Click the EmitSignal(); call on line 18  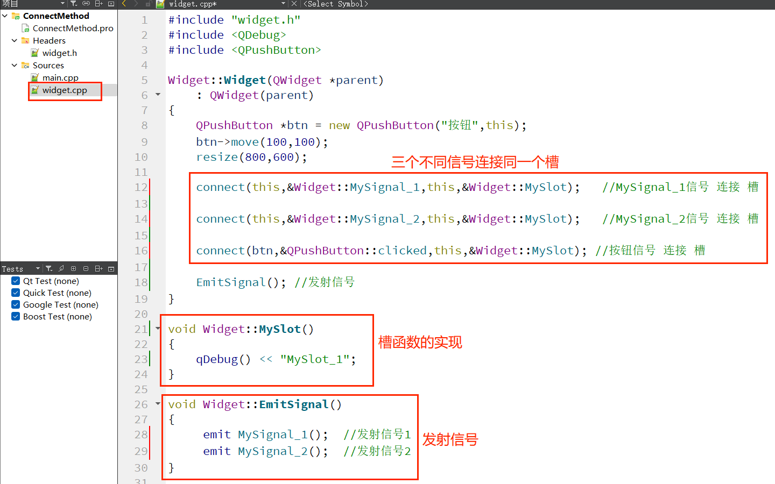[241, 282]
